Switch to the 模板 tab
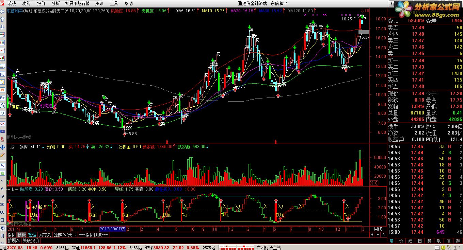Screen dimensions: 463x250 click(x=22, y=235)
